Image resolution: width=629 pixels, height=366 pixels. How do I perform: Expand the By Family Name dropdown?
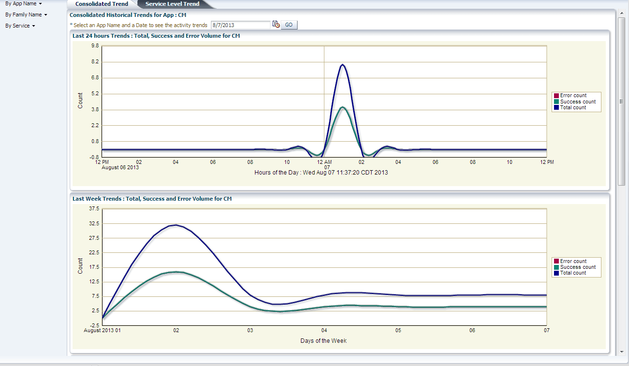(x=26, y=15)
